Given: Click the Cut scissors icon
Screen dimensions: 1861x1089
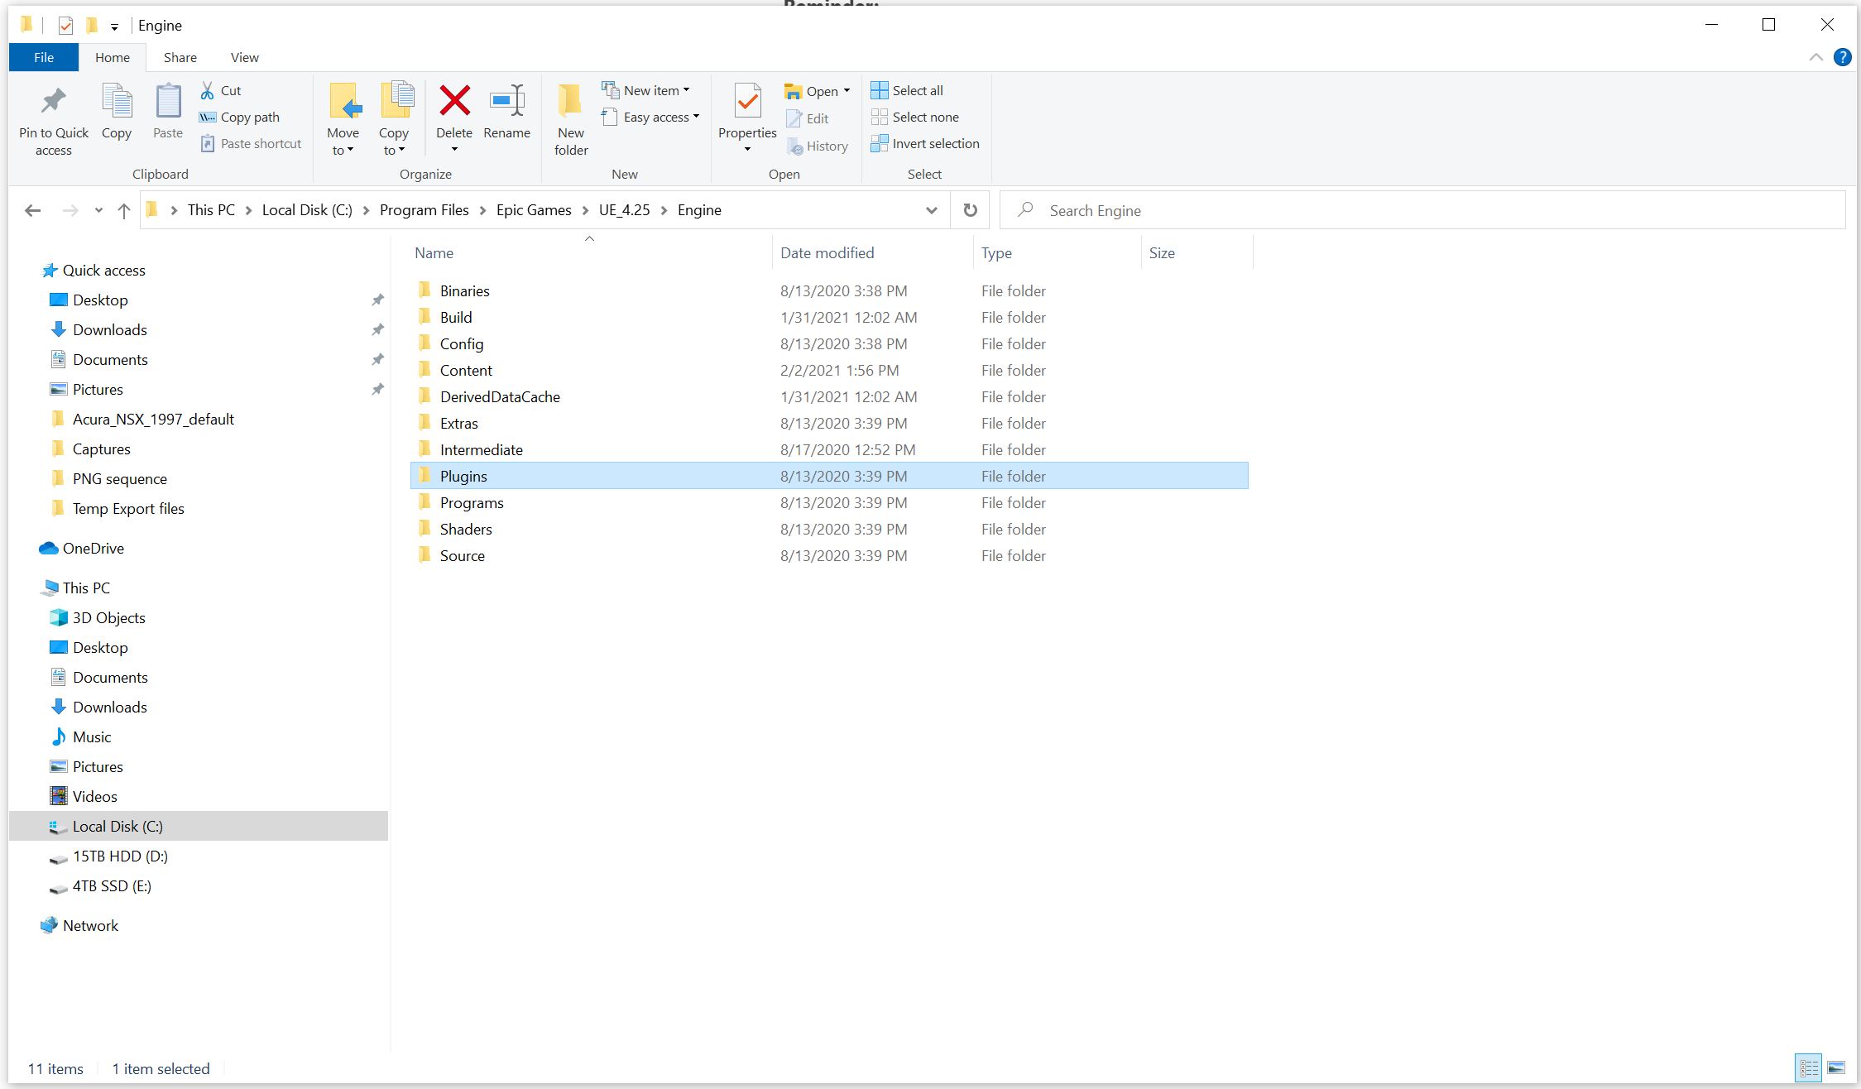Looking at the screenshot, I should coord(208,90).
